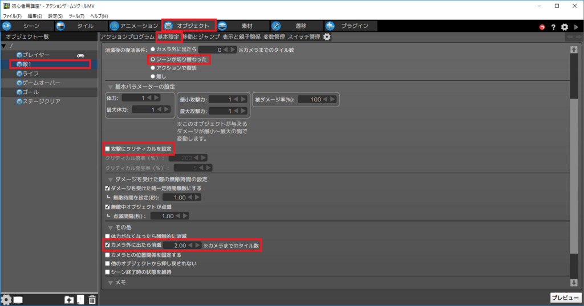Collapse メモ section
This screenshot has width=584, height=306.
click(110, 283)
